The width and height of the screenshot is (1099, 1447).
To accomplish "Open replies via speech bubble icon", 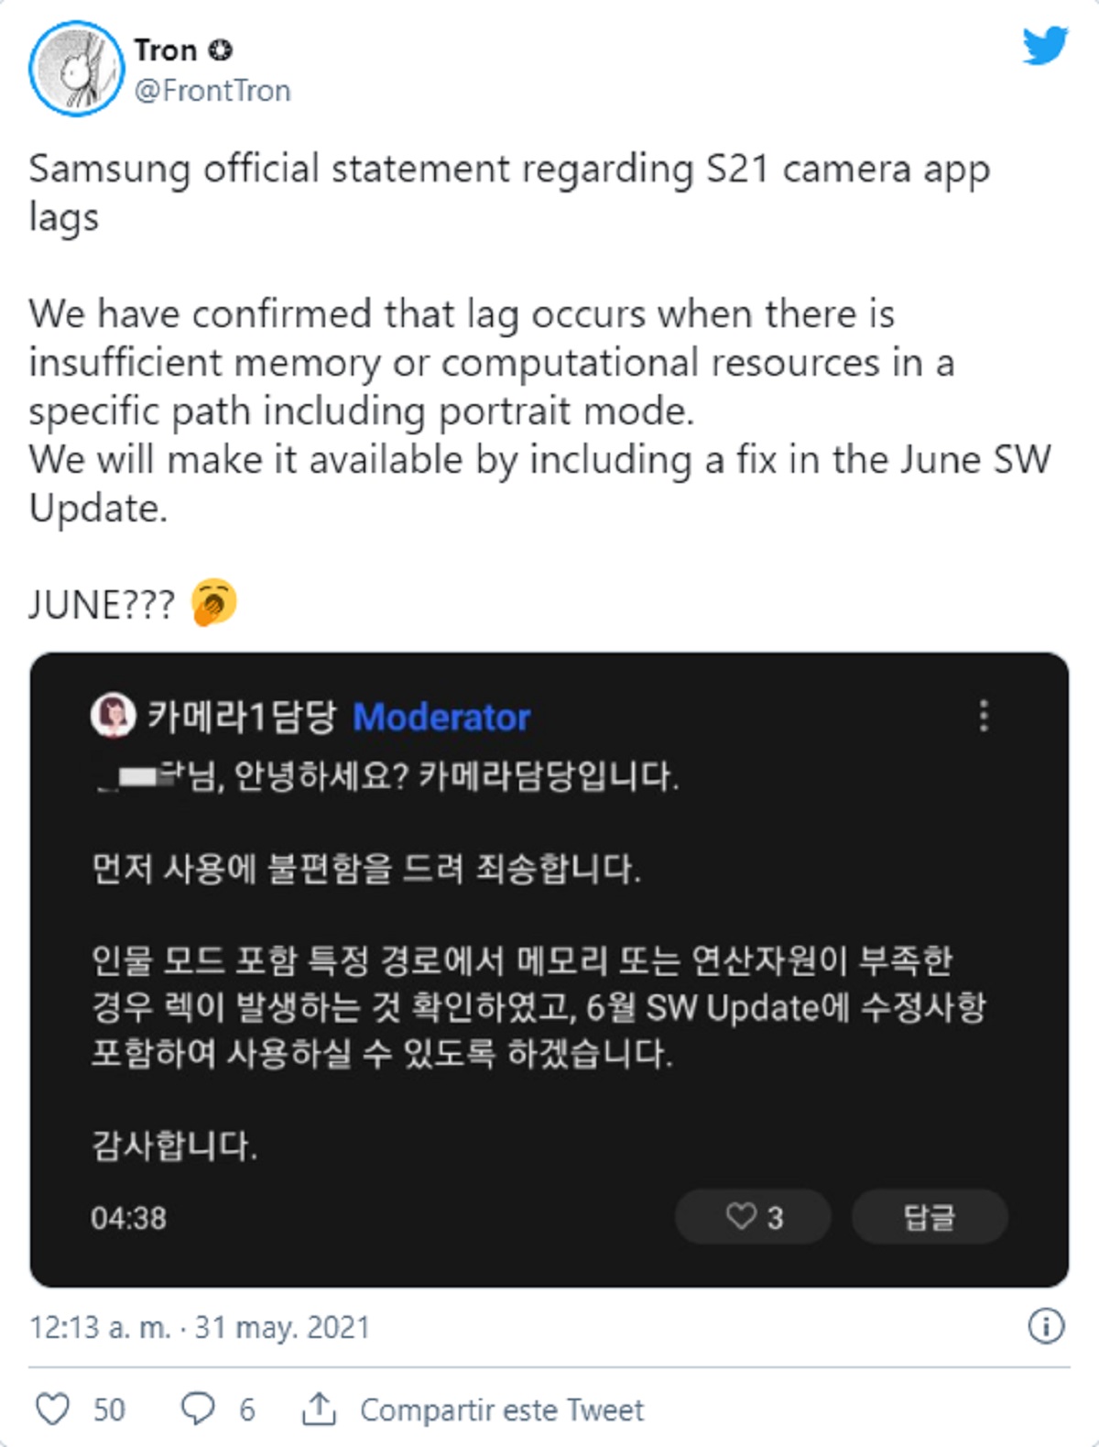I will pos(198,1409).
